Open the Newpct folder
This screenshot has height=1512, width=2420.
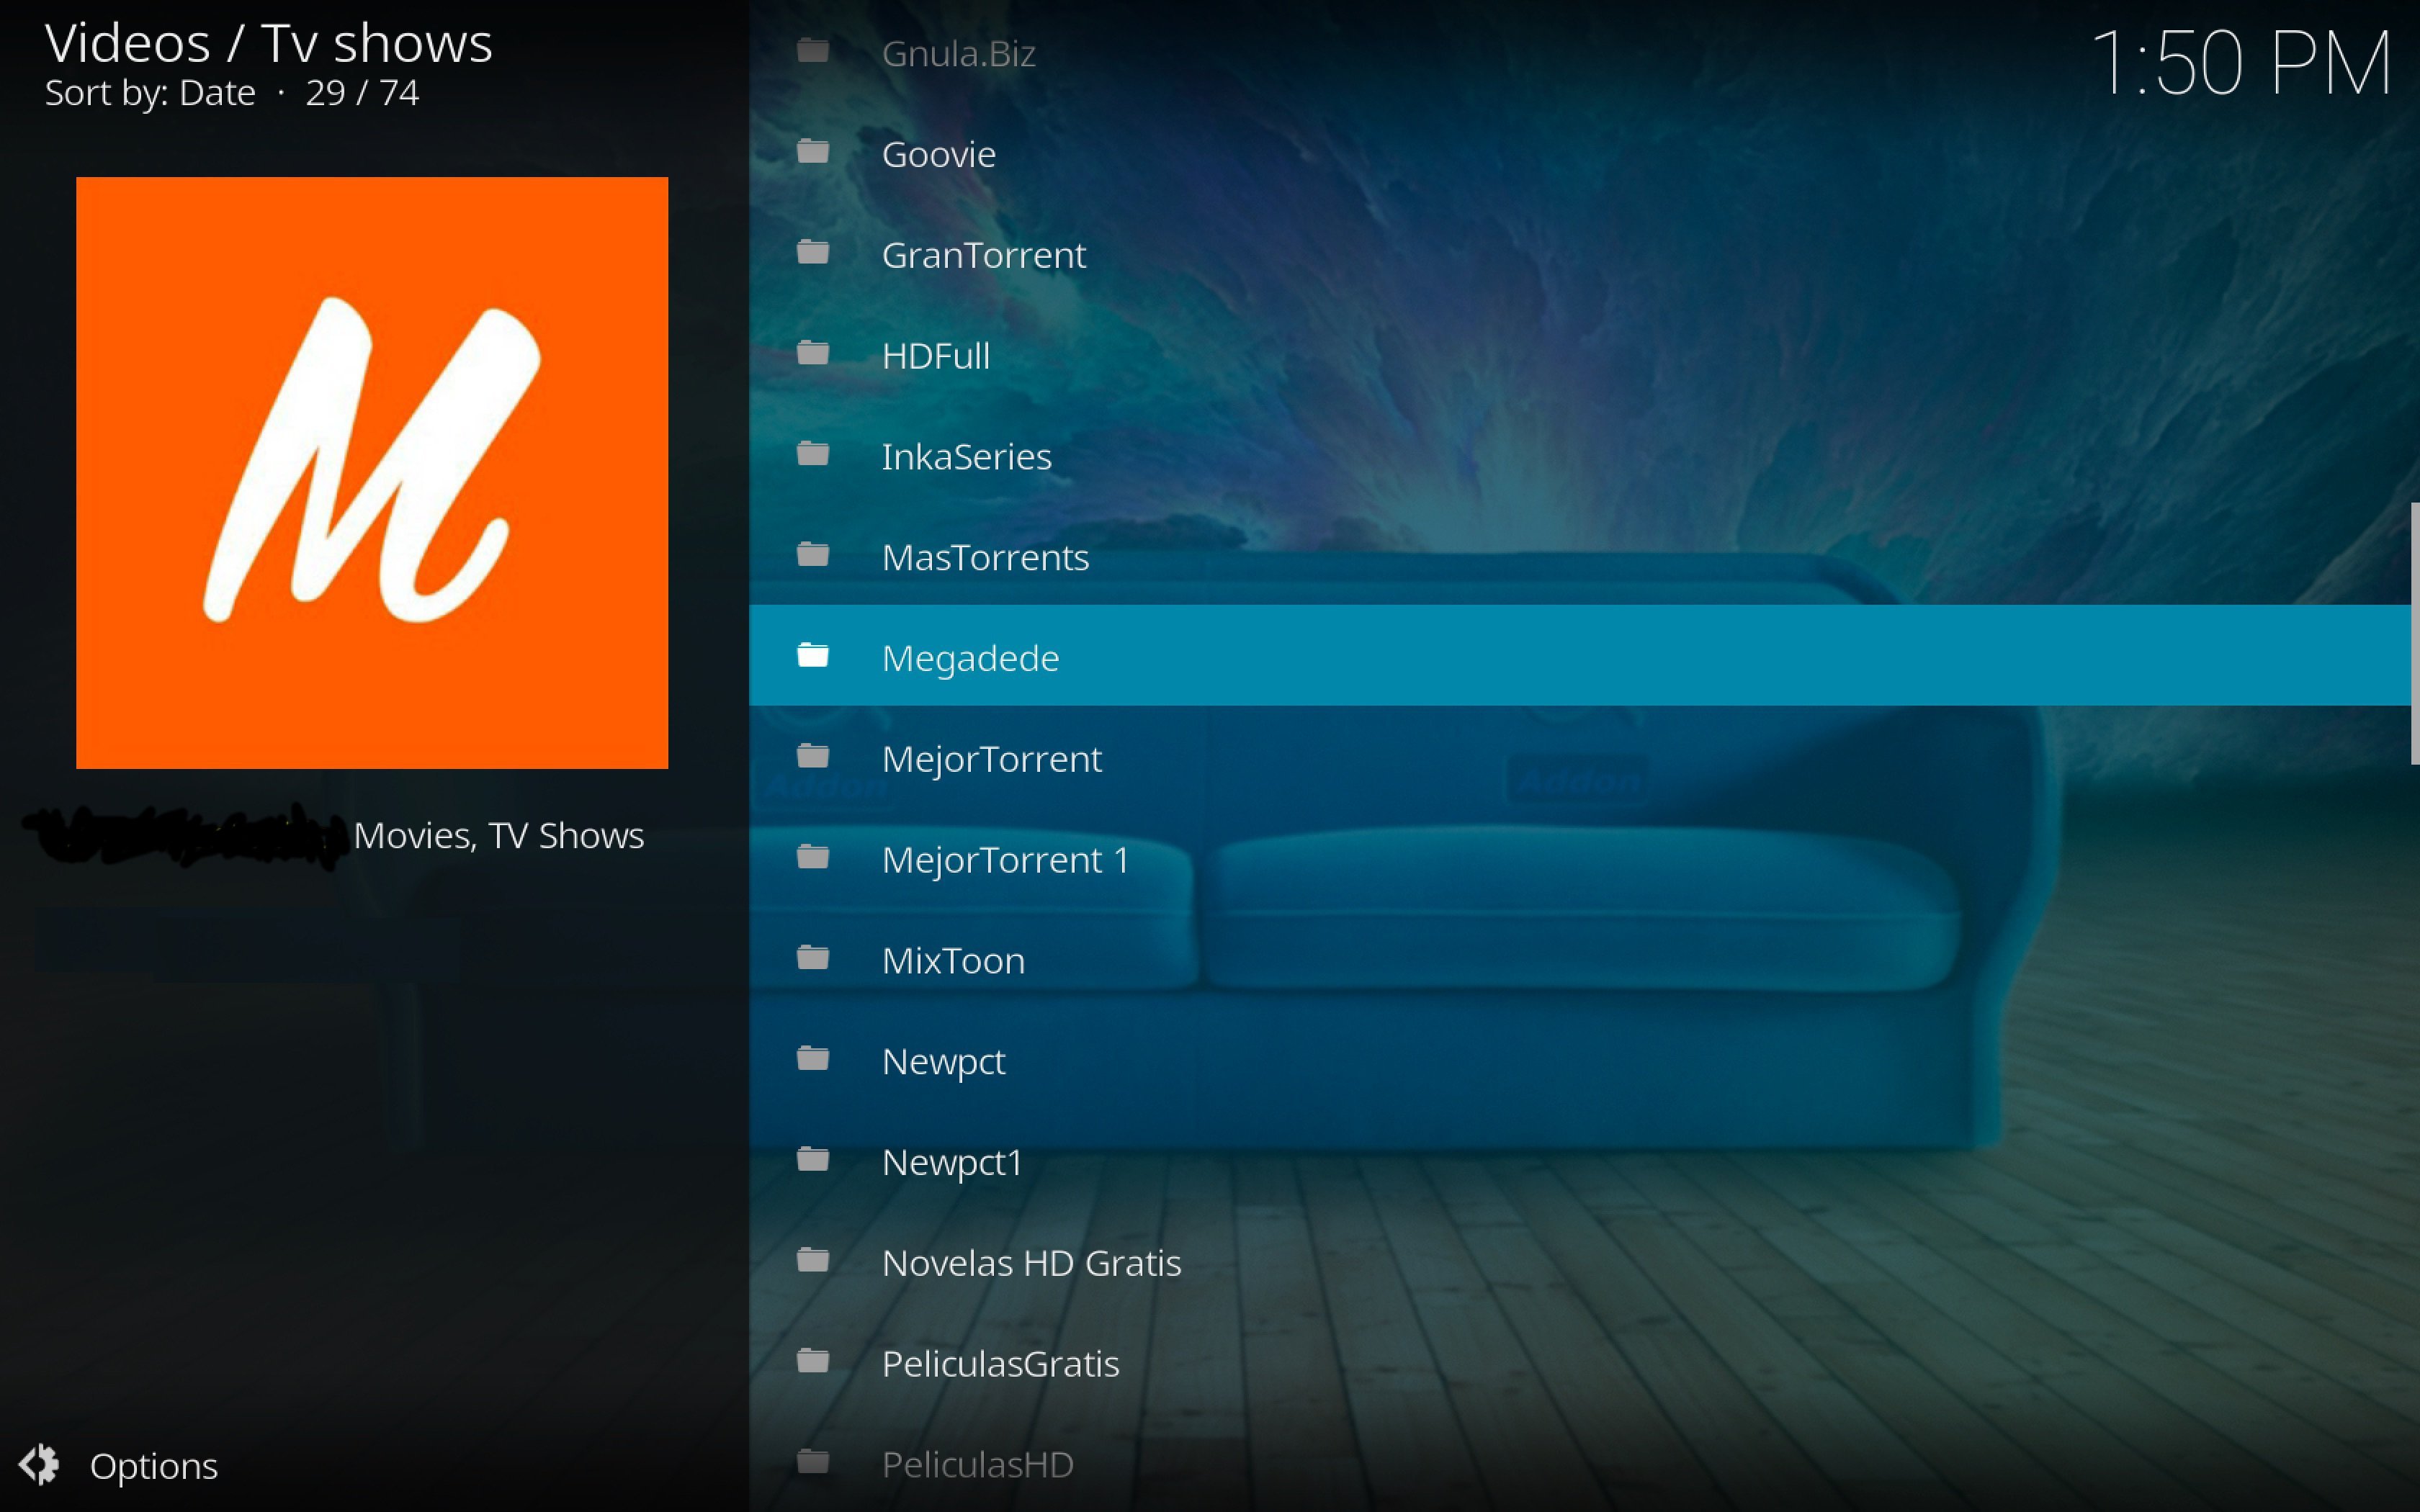[x=1580, y=1060]
